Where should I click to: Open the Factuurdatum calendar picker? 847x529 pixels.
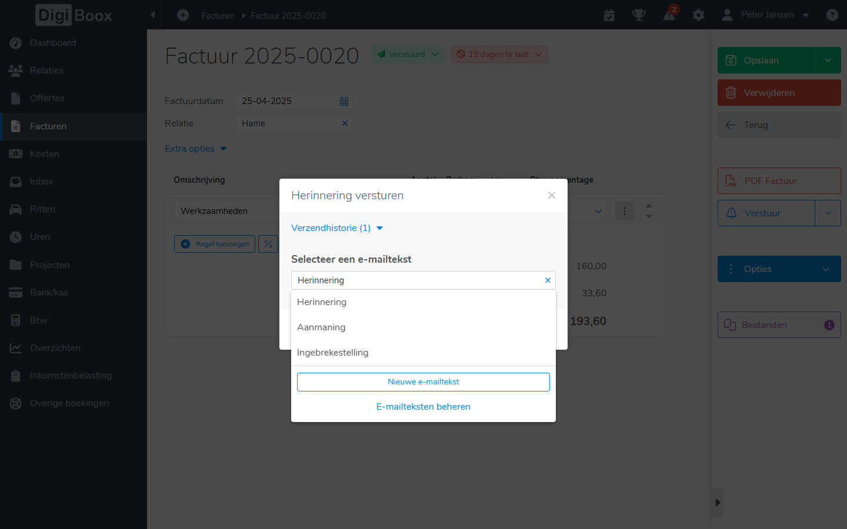pyautogui.click(x=344, y=101)
